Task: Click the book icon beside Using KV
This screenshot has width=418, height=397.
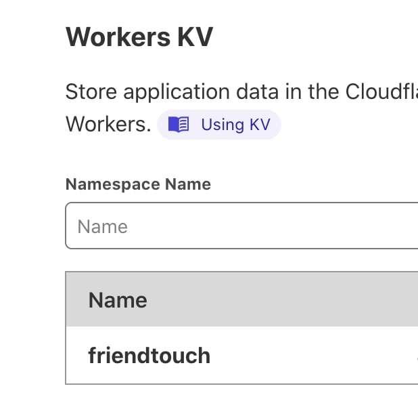Action: coord(179,125)
